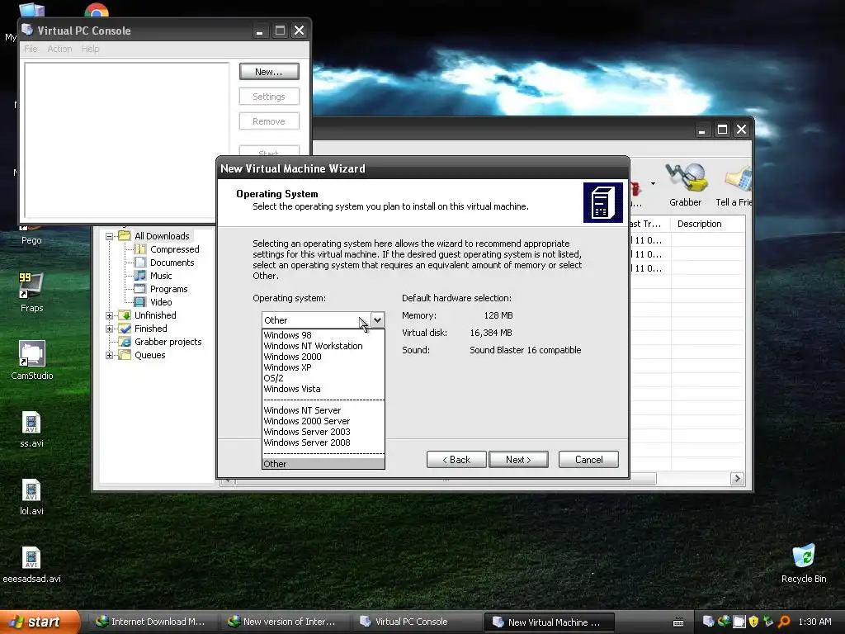Expand the Unfinished category node
This screenshot has width=845, height=634.
point(110,315)
